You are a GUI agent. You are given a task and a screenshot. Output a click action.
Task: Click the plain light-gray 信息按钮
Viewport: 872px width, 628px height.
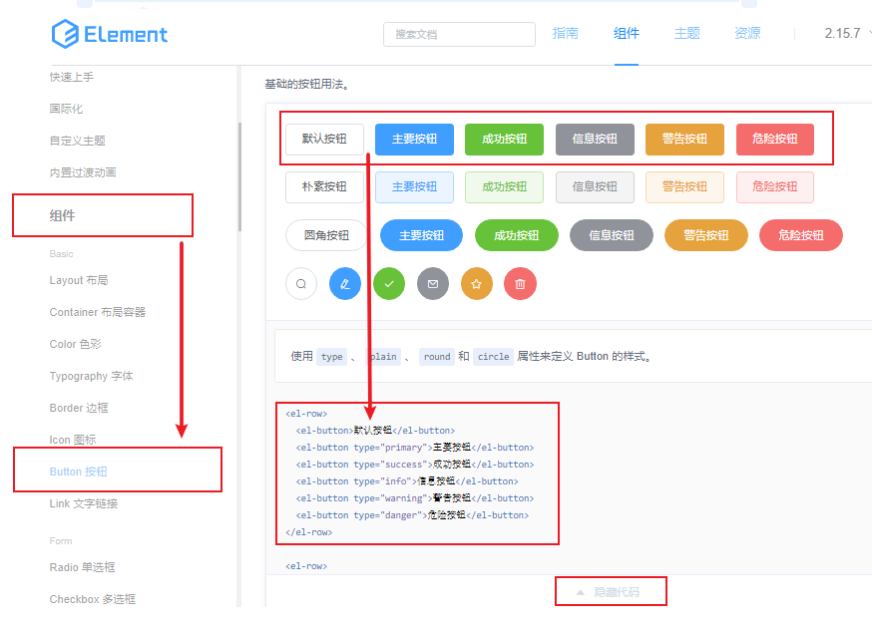tap(595, 187)
